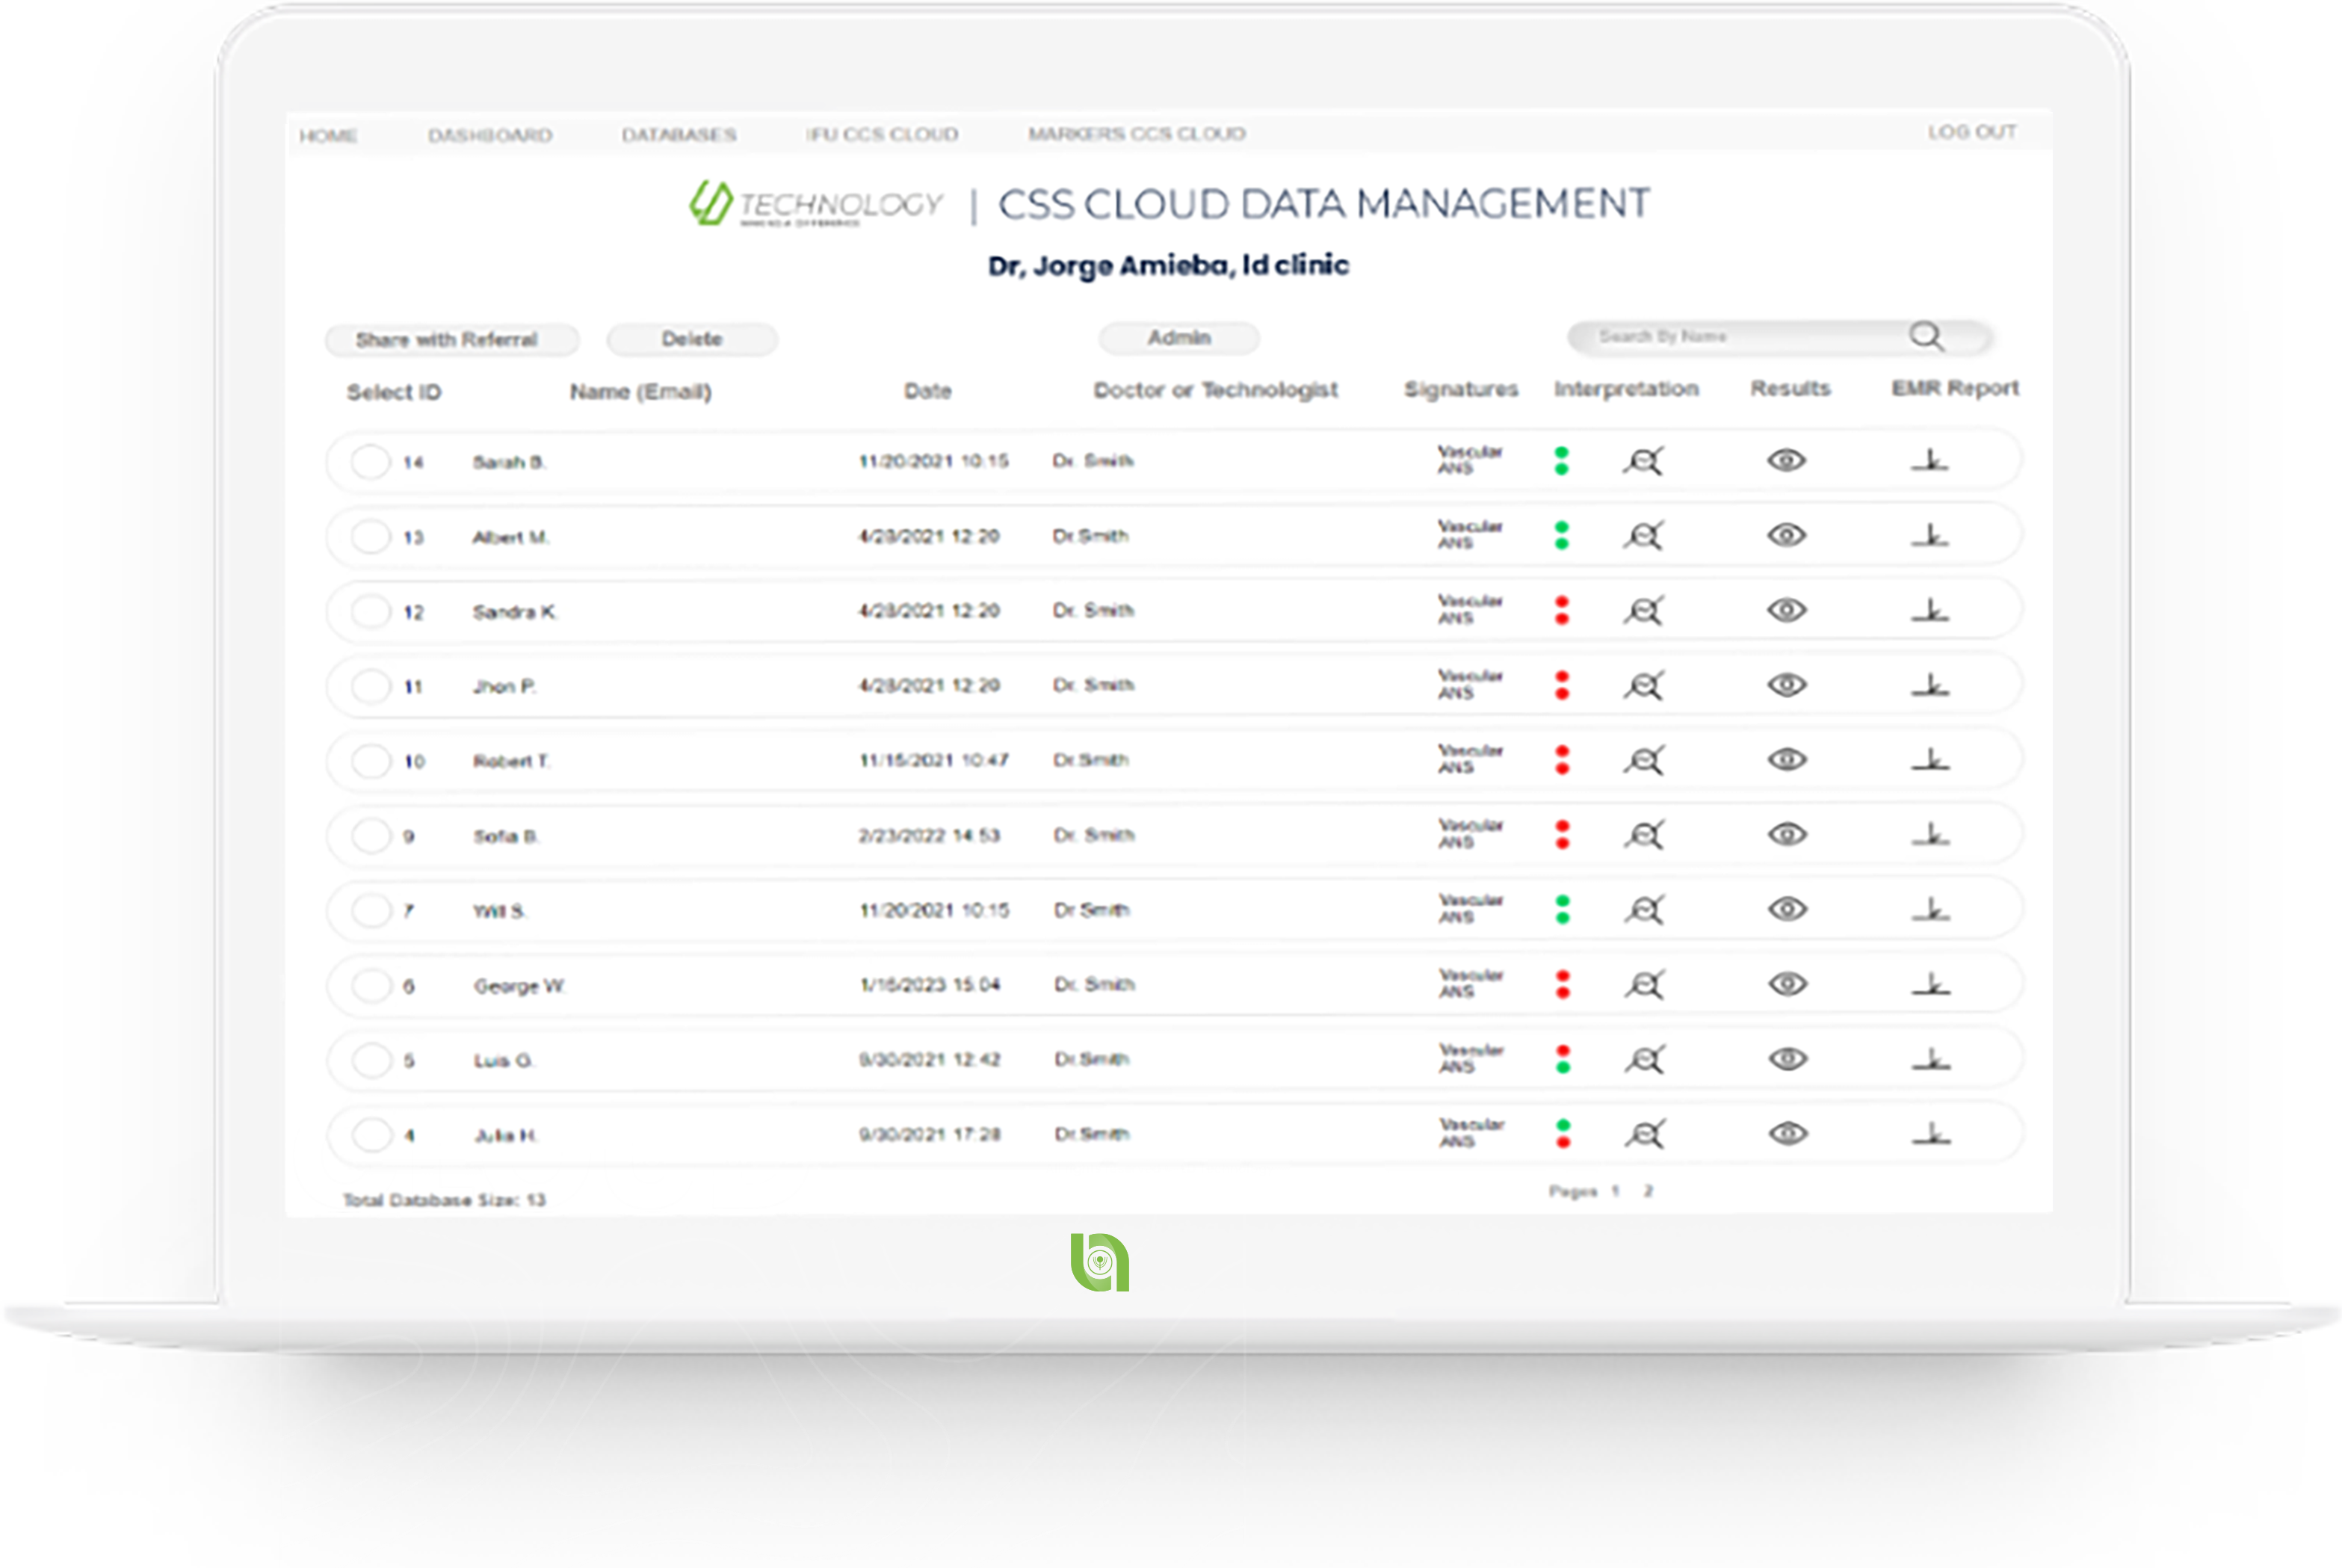Click the Delete button
Screen dimensions: 2342x1568
[692, 339]
